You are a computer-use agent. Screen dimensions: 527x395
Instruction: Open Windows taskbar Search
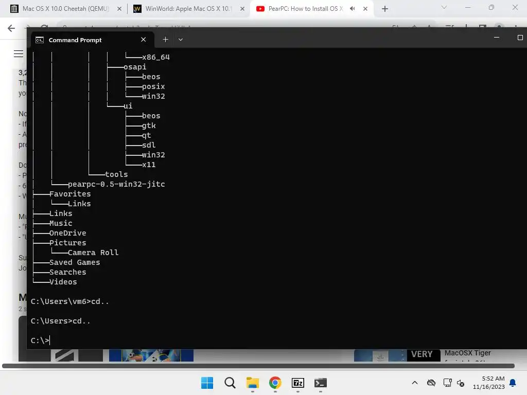230,383
